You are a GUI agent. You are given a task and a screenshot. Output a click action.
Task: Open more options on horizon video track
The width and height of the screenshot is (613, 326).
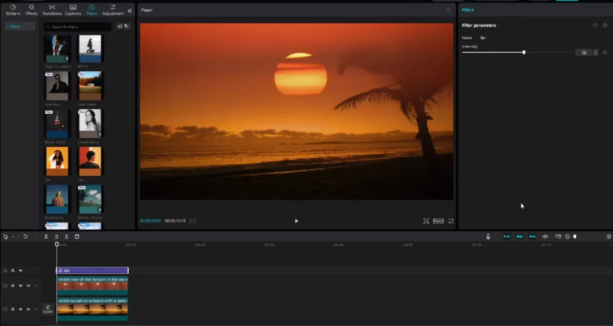tap(36, 286)
